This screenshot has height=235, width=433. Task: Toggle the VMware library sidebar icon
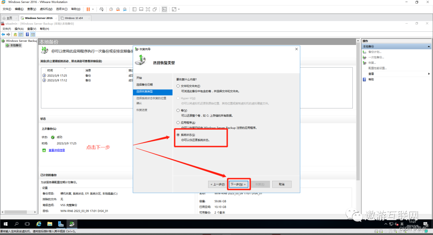[134, 9]
